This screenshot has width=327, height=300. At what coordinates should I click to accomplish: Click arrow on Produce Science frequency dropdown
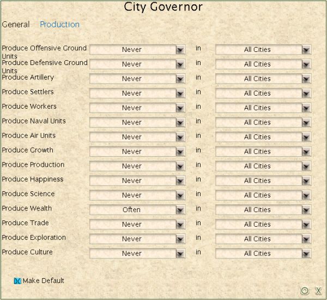point(180,196)
